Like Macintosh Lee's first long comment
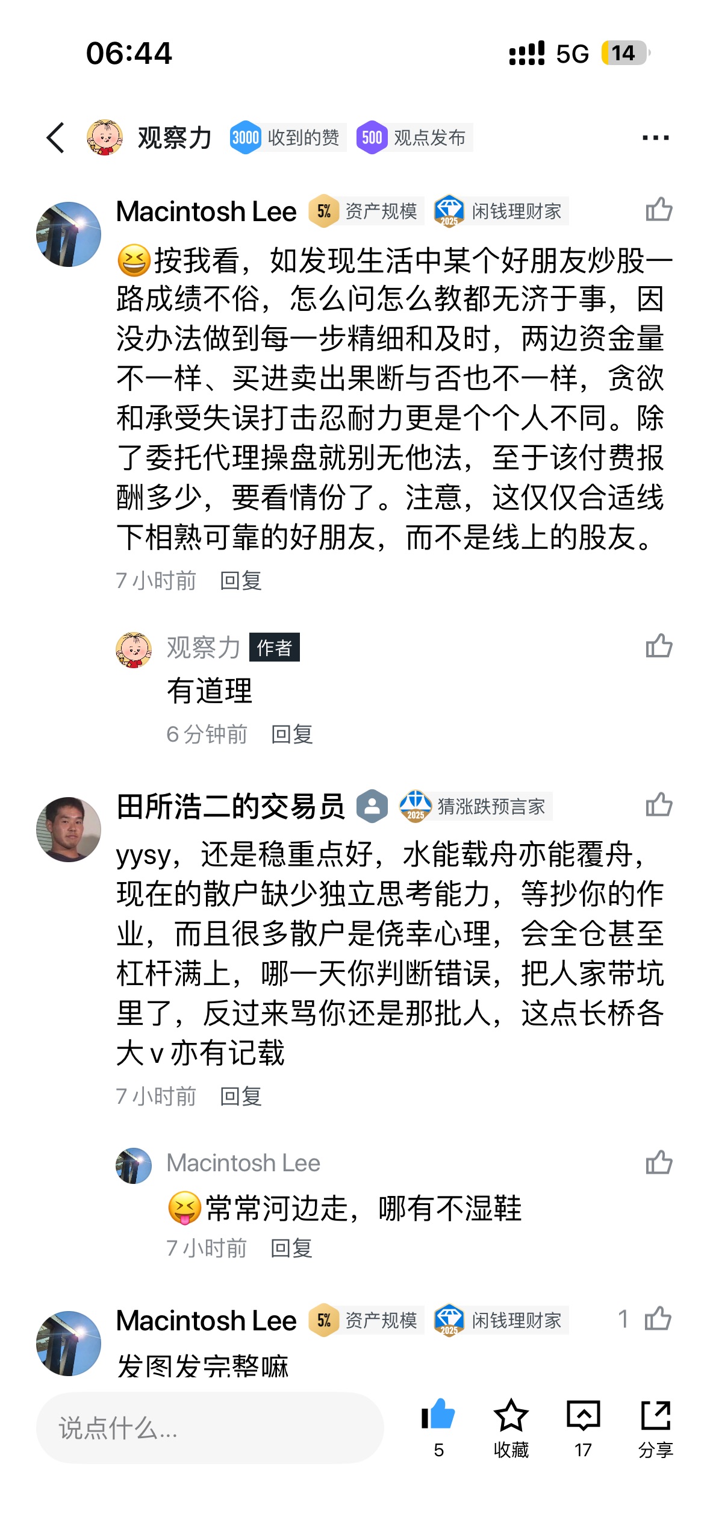The width and height of the screenshot is (710, 1540). [x=659, y=210]
